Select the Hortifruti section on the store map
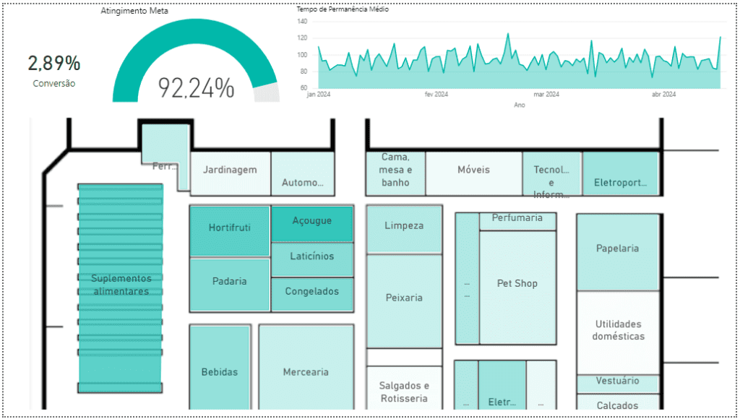Screen dimensions: 740x419 point(229,231)
